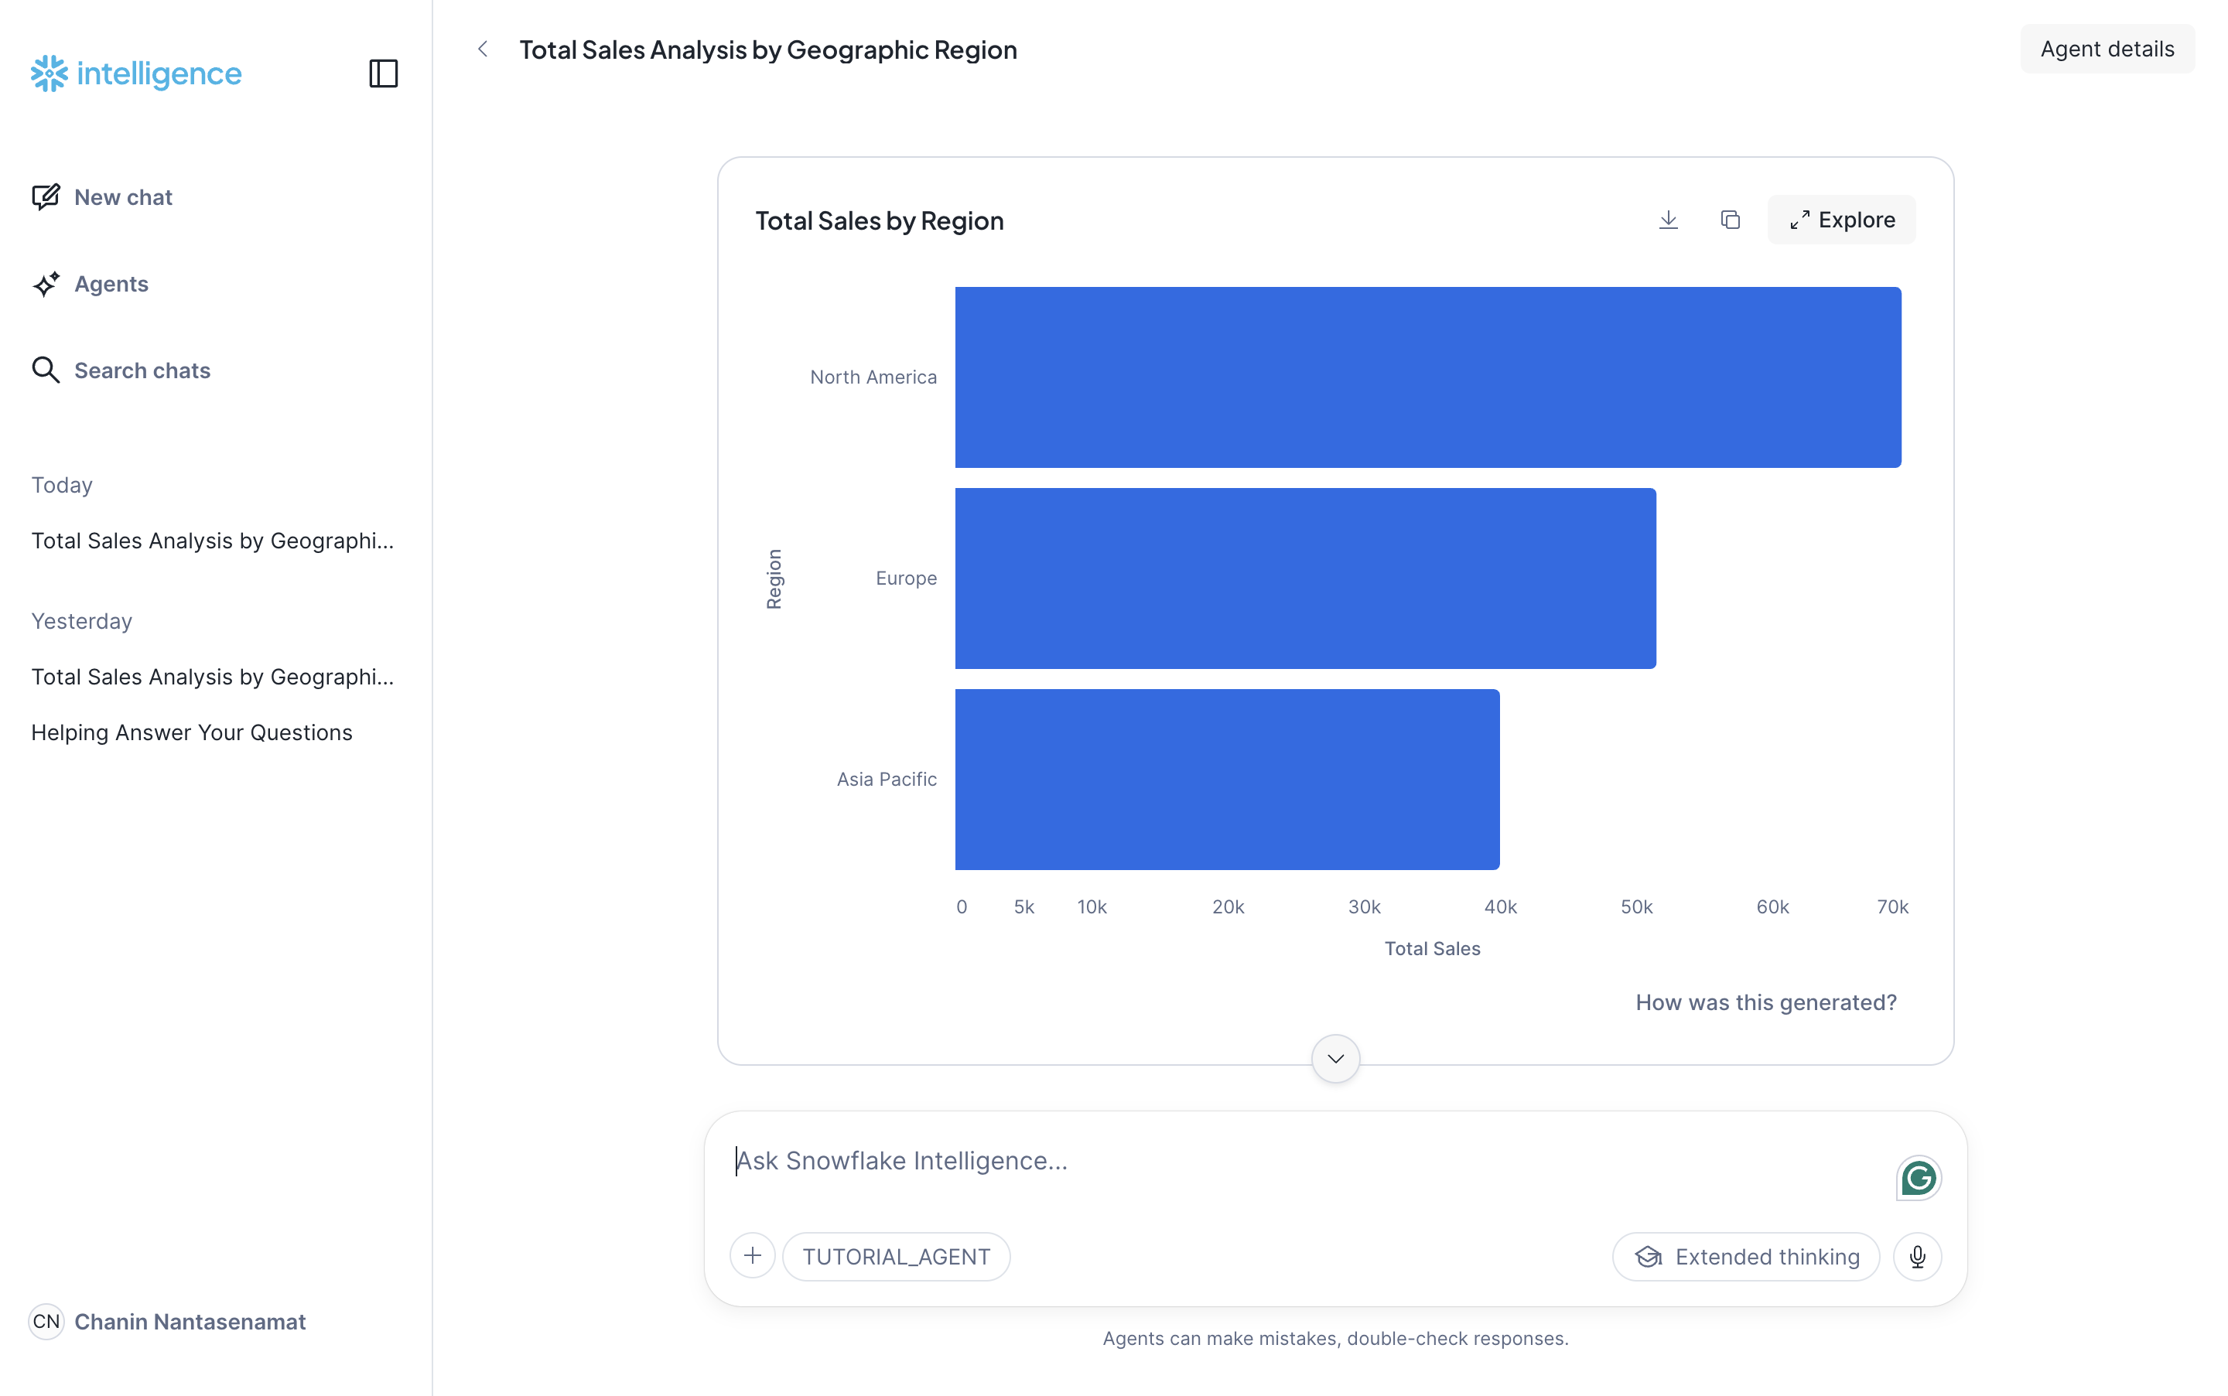The width and height of the screenshot is (2228, 1396).
Task: Activate the microphone input
Action: click(x=1918, y=1256)
